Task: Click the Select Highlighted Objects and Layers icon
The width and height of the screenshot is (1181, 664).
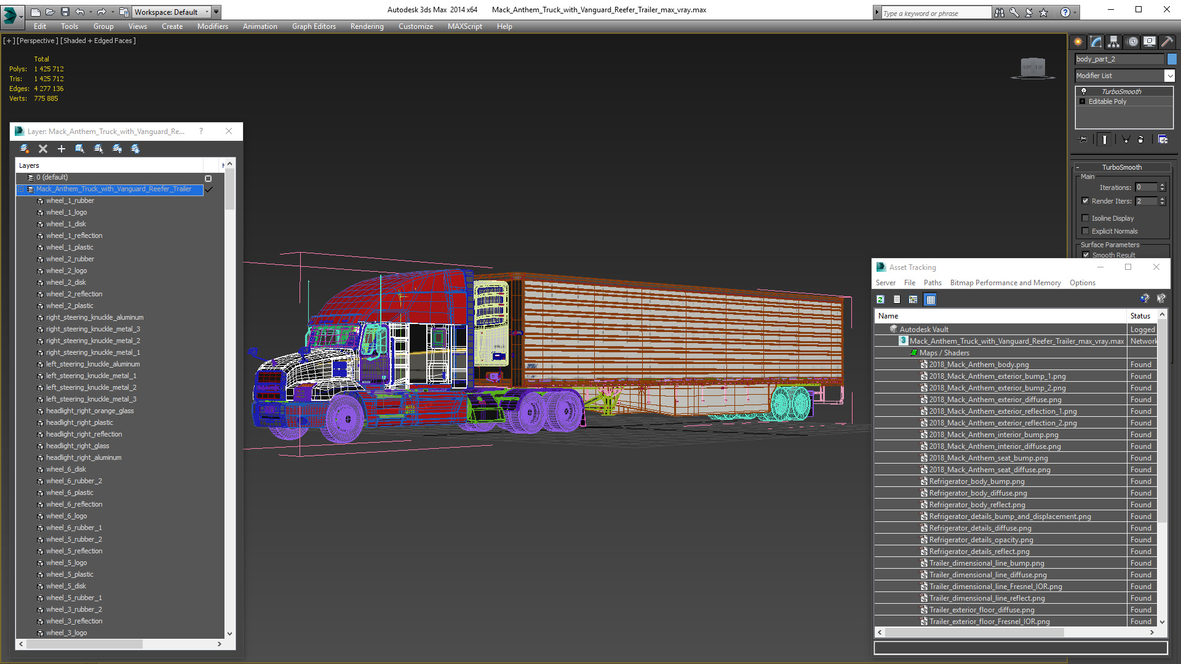Action: [80, 149]
